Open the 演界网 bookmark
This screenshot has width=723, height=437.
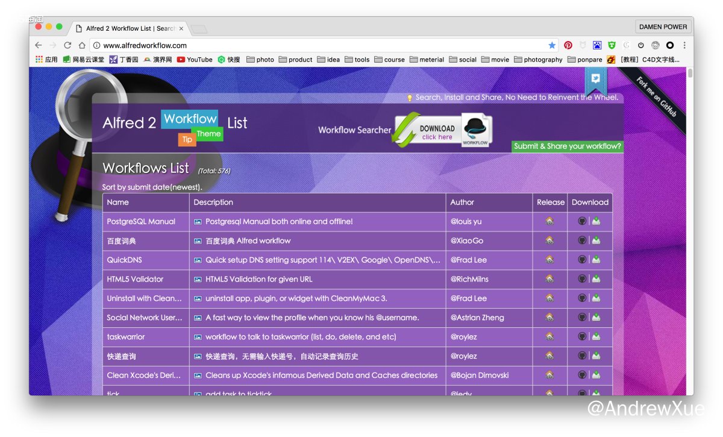pos(158,60)
